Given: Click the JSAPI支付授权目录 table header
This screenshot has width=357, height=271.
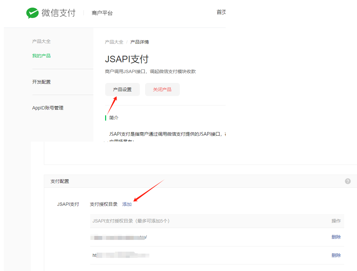Looking at the screenshot, I should coord(131,221).
